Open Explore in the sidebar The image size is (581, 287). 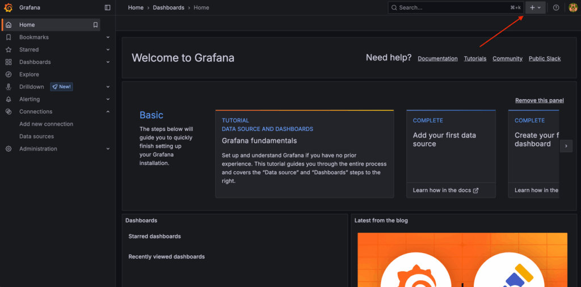29,74
